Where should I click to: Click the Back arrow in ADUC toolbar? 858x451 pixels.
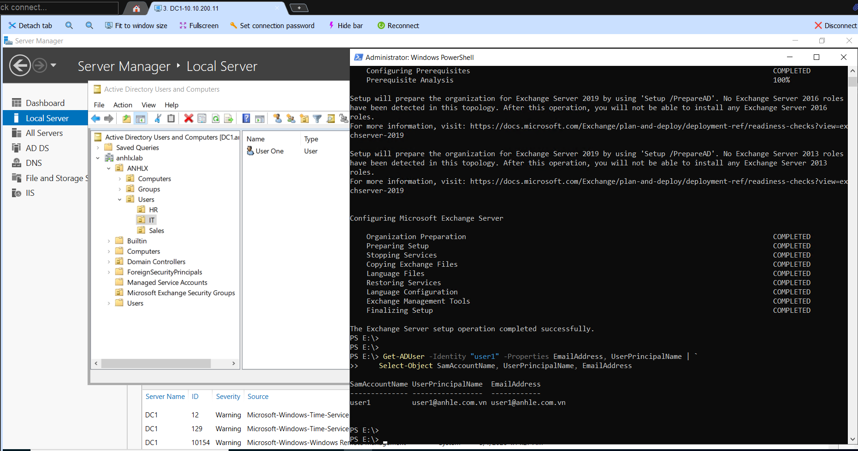(x=95, y=119)
